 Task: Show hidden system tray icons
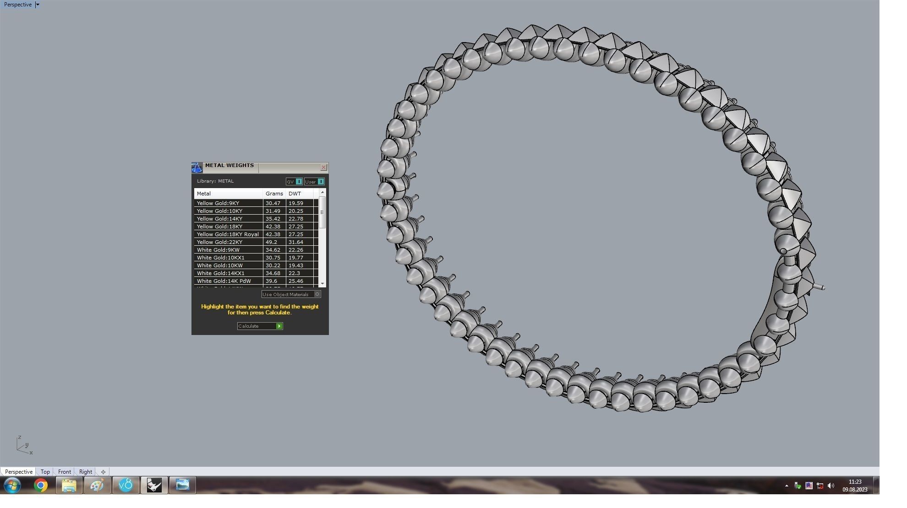coord(787,486)
